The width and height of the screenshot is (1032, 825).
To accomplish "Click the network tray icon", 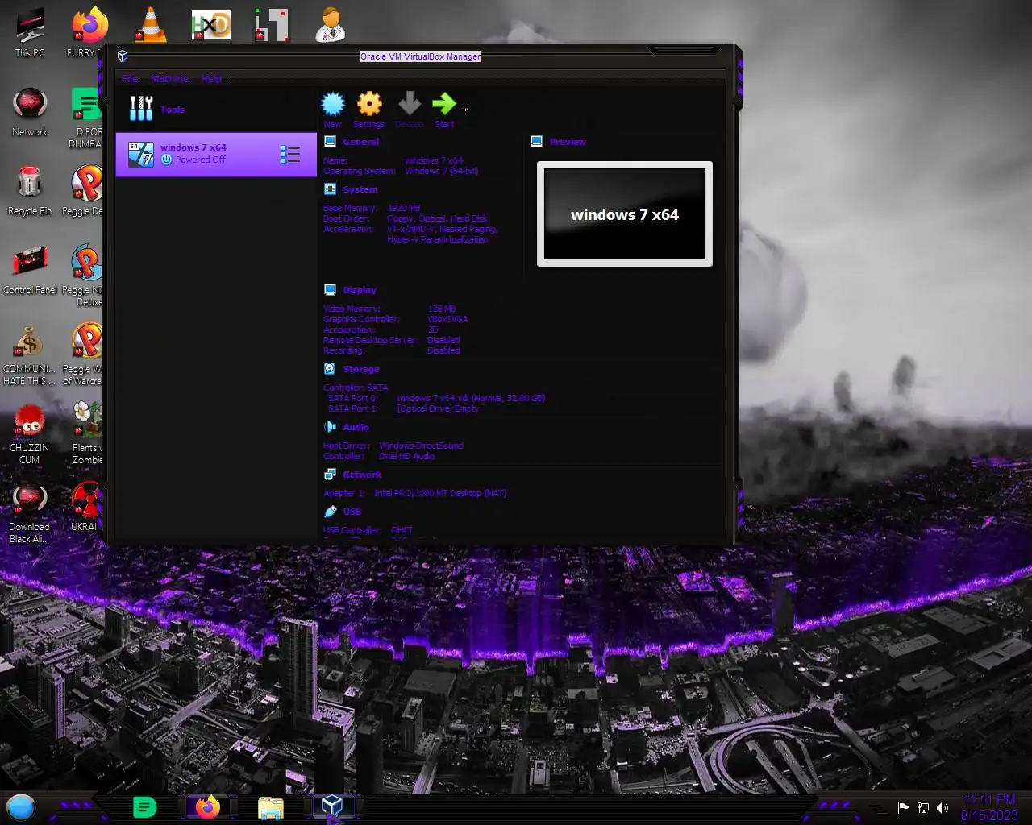I will click(x=923, y=807).
